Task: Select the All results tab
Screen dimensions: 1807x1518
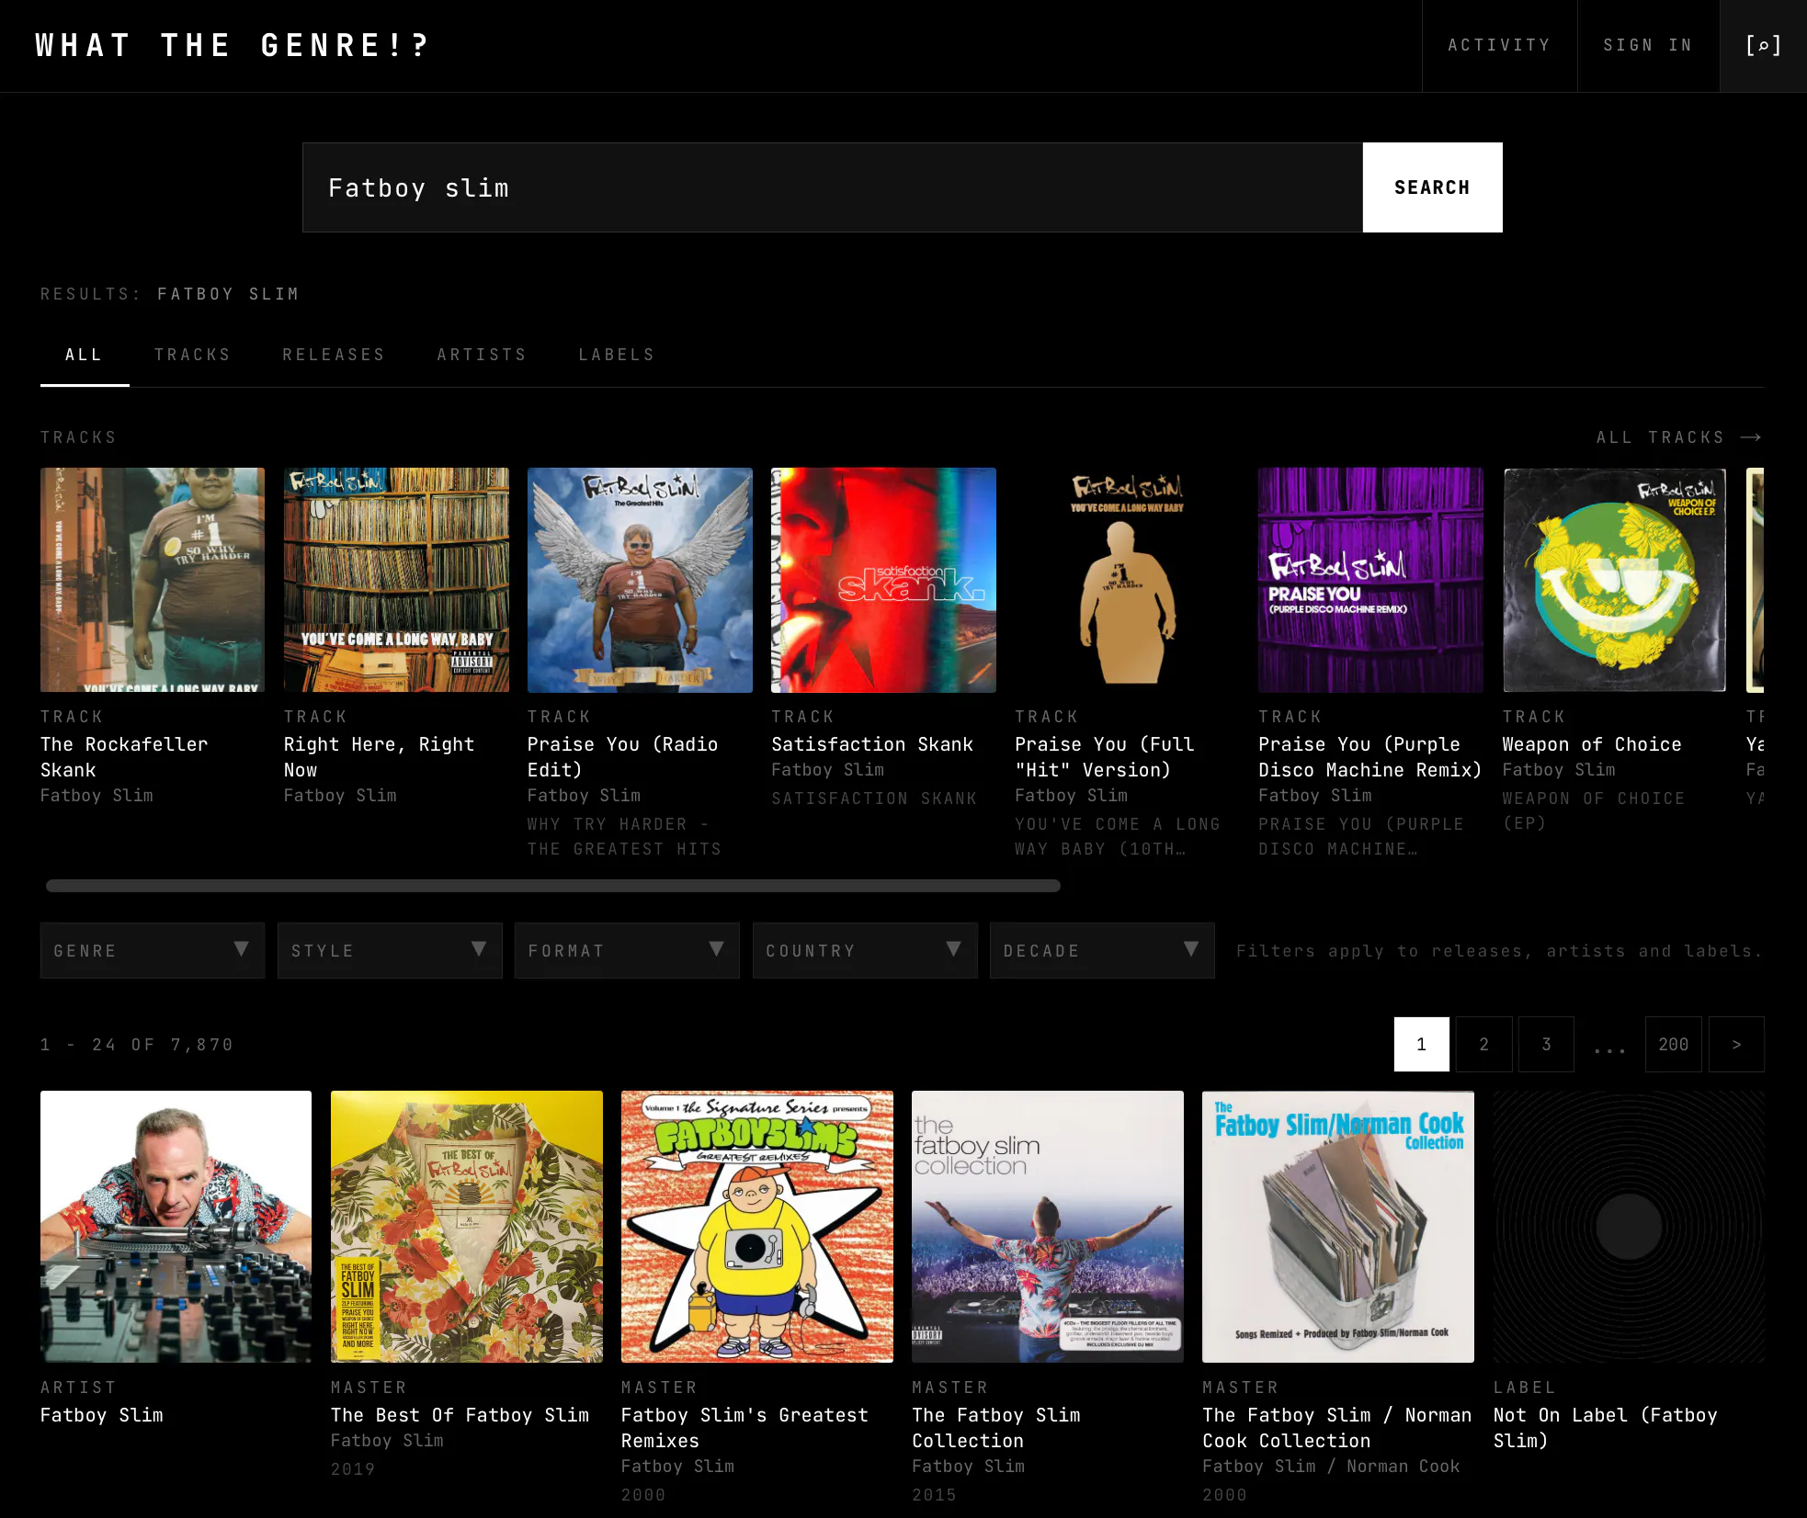Action: (x=84, y=355)
